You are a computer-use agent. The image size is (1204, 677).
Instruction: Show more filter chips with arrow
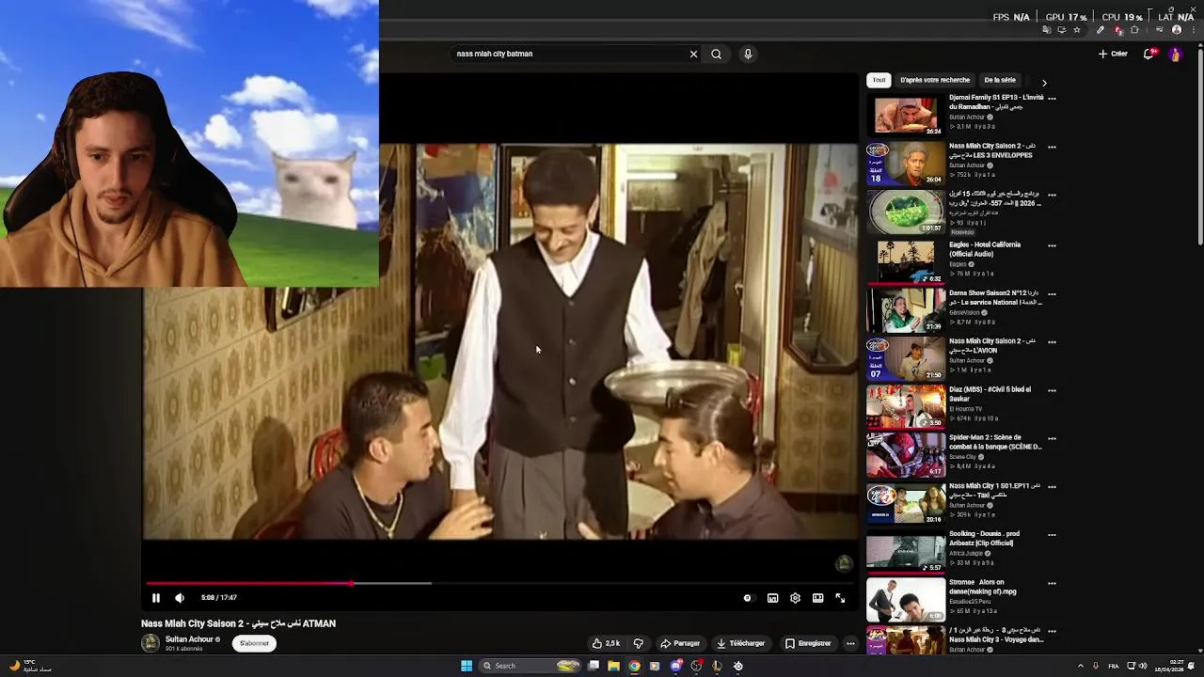click(x=1044, y=83)
